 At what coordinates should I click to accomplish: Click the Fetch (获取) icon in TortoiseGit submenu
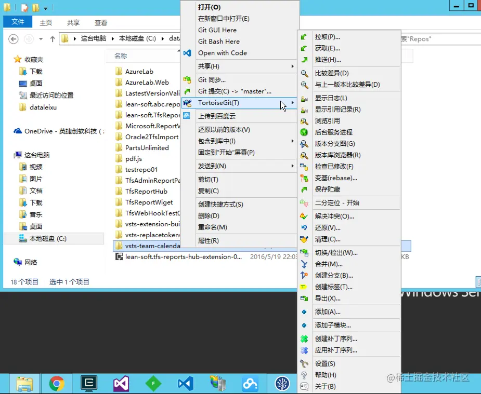pyautogui.click(x=304, y=48)
